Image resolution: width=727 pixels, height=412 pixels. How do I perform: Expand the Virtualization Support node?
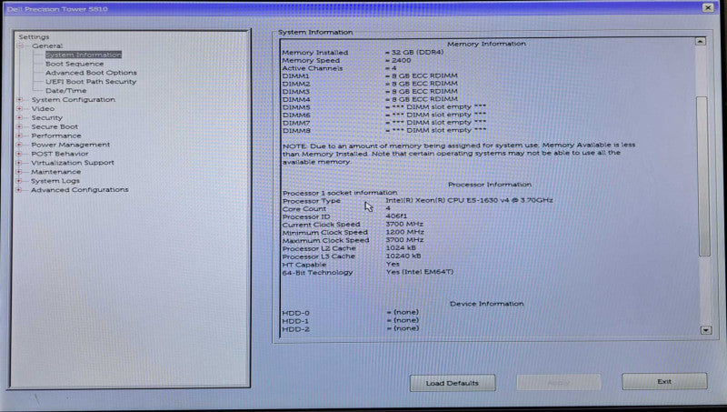(x=20, y=163)
